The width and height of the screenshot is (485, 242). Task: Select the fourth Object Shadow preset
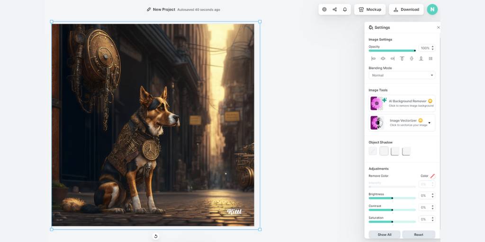coord(406,151)
